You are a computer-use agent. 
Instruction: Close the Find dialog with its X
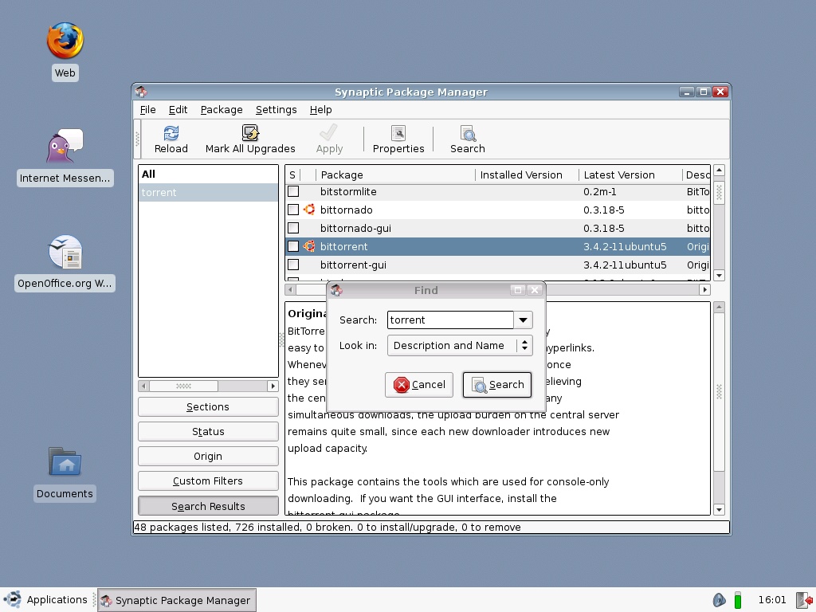point(535,290)
